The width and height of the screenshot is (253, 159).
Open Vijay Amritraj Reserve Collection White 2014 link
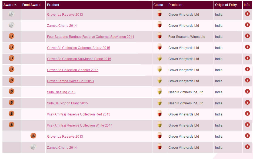[79, 125]
